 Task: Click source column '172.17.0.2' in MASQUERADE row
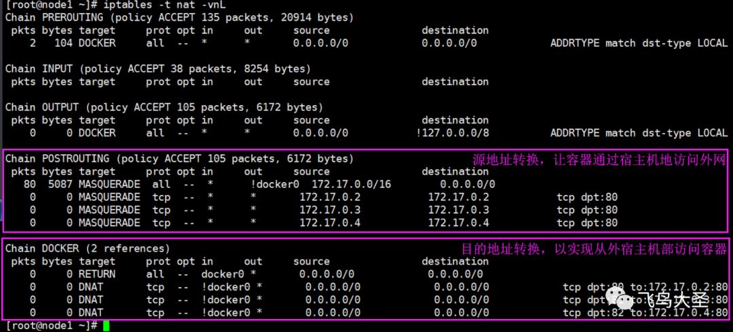click(330, 197)
